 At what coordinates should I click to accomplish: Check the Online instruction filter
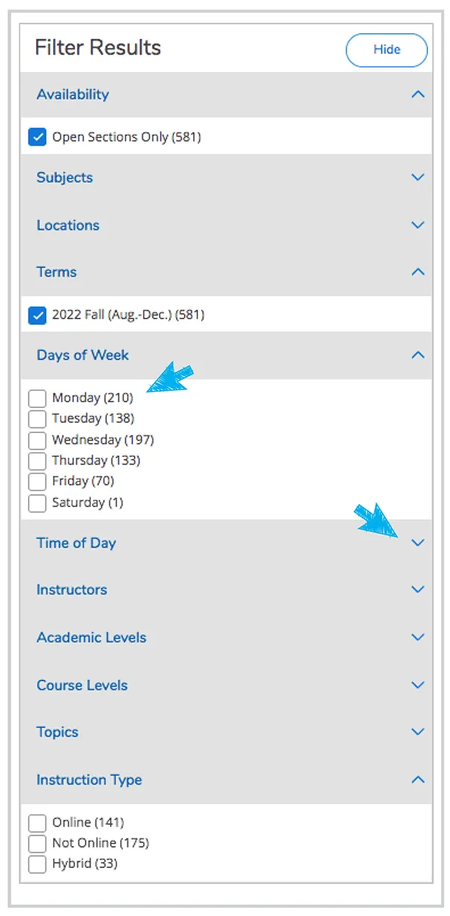click(x=37, y=822)
